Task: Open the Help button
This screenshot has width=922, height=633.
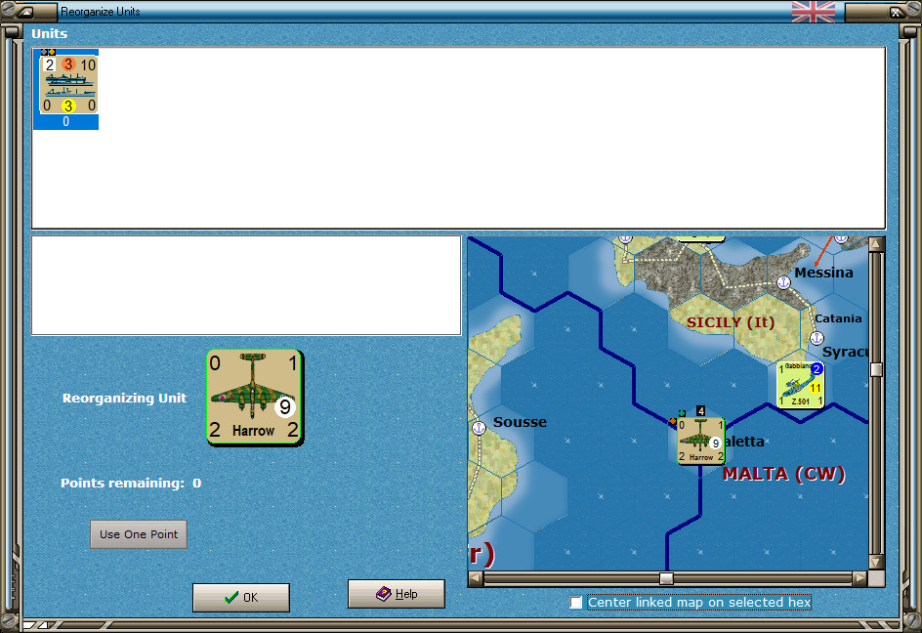Action: [x=397, y=594]
